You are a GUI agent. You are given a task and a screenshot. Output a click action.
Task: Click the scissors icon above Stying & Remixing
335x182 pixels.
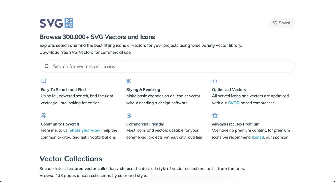point(129,81)
